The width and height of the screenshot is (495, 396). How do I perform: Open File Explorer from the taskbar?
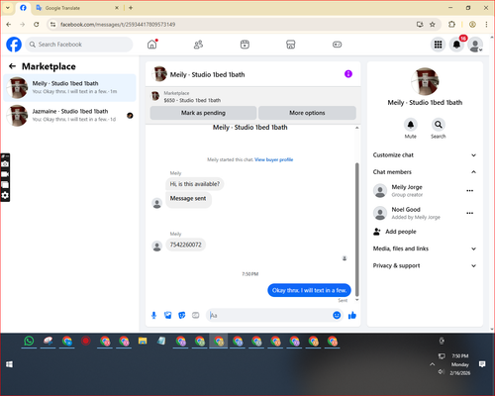pos(143,341)
